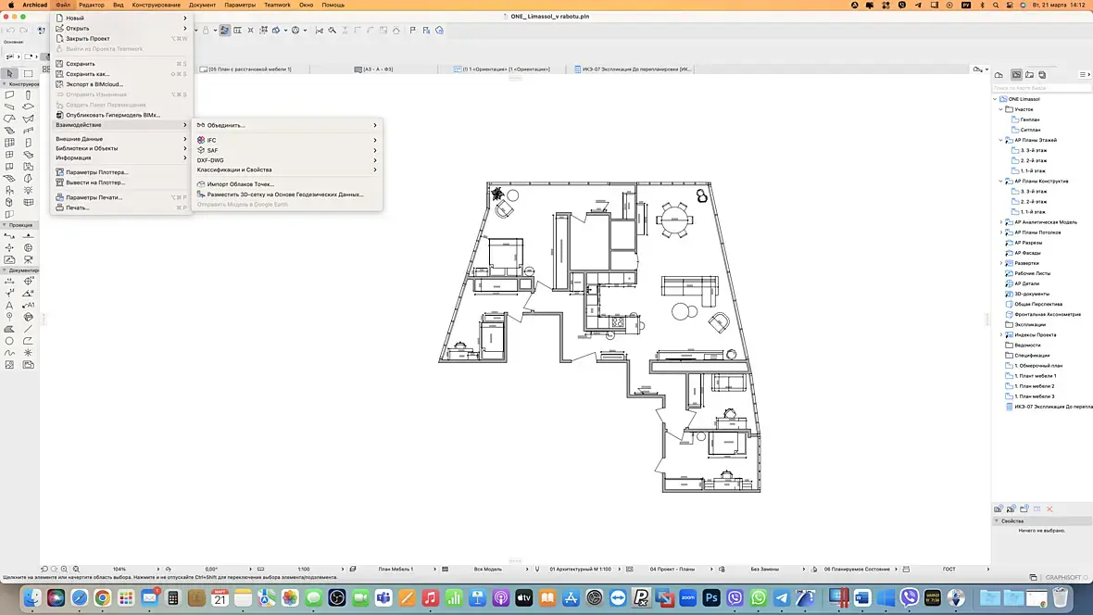Viewport: 1093px width, 615px height.
Task: Select 1. План мебели 2 view
Action: [1035, 386]
